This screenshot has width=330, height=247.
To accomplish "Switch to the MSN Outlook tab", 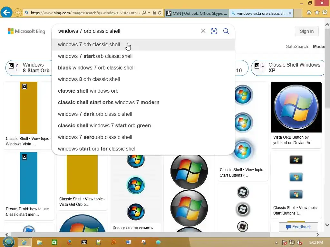I will [x=197, y=13].
